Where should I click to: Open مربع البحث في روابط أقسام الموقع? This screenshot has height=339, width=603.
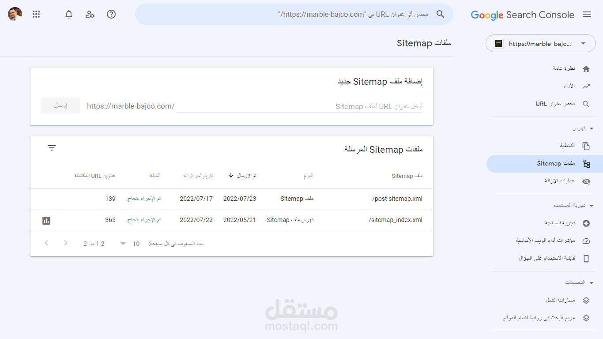click(539, 318)
